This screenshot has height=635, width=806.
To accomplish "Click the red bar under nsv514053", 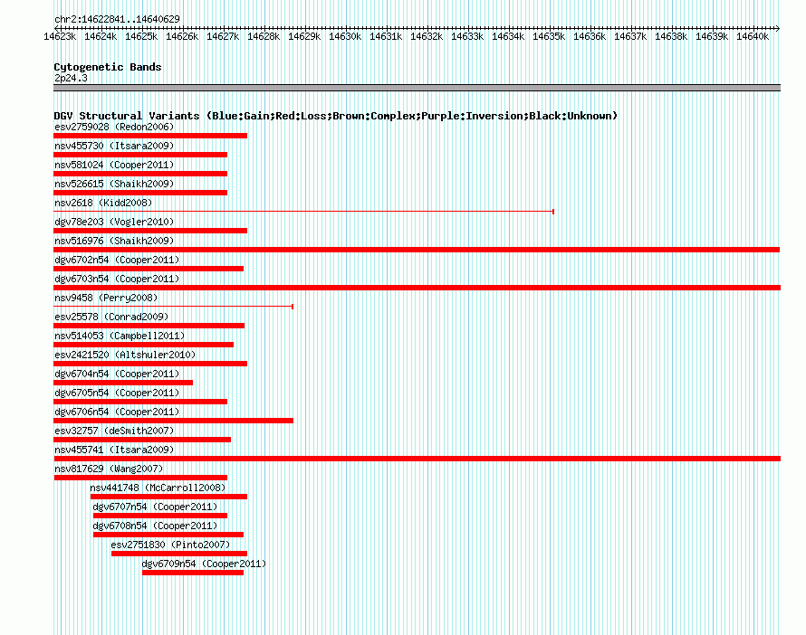I will (x=143, y=345).
